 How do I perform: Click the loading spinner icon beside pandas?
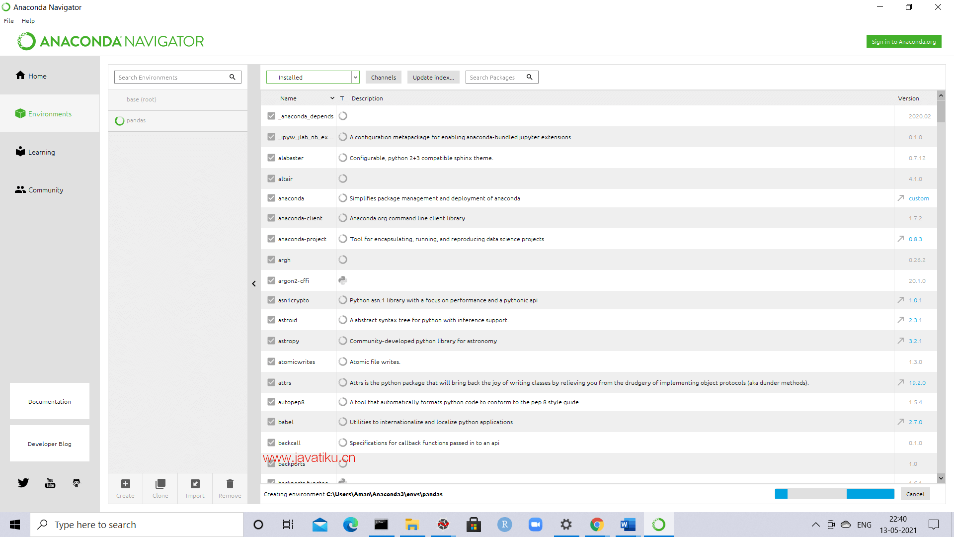pyautogui.click(x=119, y=121)
